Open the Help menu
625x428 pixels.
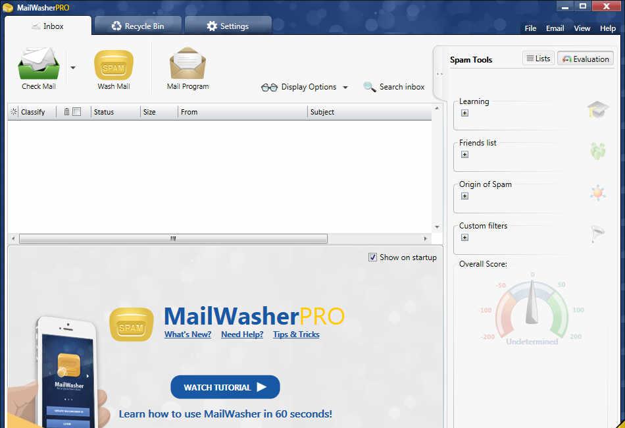coord(608,28)
